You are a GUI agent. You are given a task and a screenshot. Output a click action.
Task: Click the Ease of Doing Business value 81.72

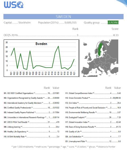(x=119, y=127)
